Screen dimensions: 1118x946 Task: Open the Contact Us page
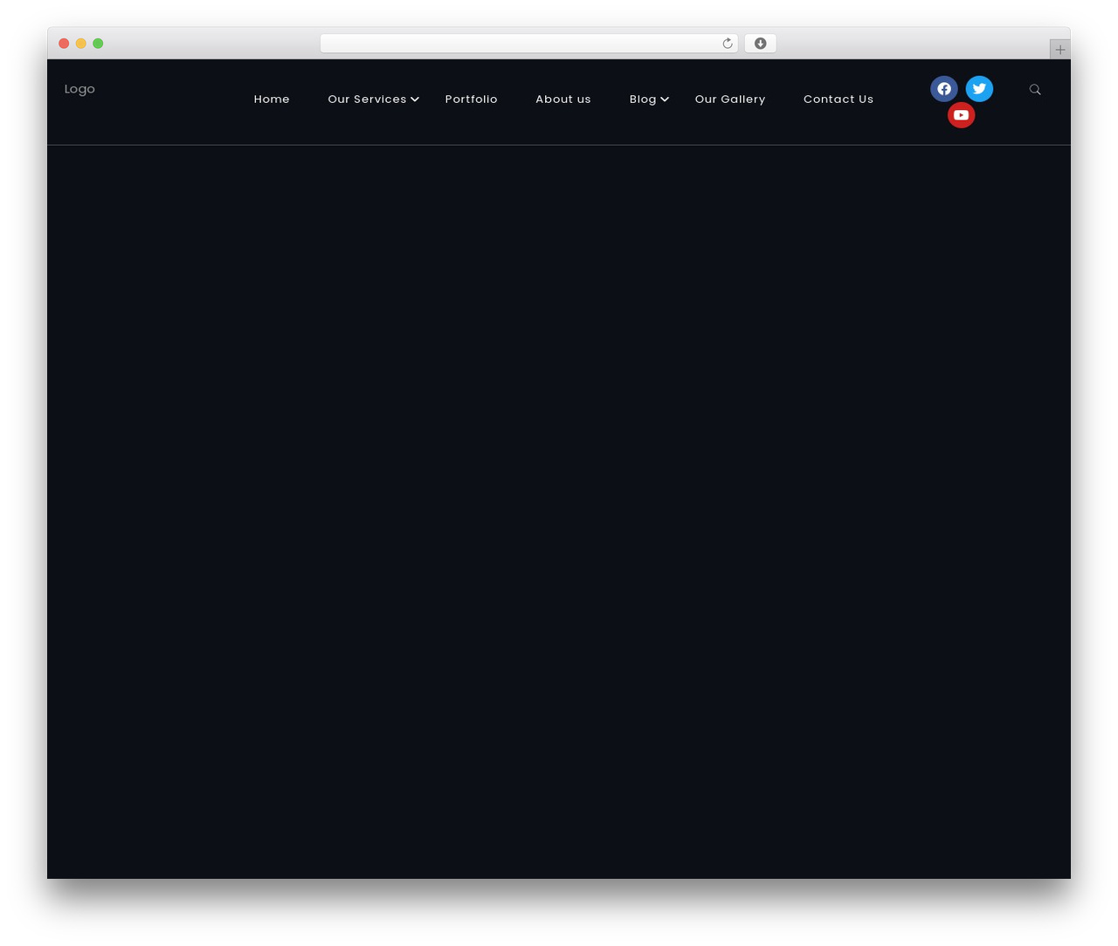point(838,99)
